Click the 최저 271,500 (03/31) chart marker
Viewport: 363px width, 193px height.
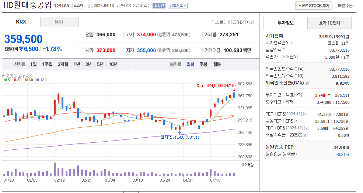pyautogui.click(x=179, y=137)
